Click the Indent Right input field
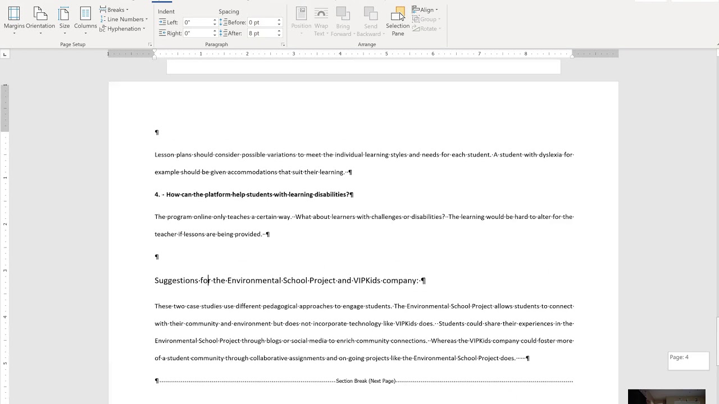This screenshot has width=719, height=404. (197, 33)
